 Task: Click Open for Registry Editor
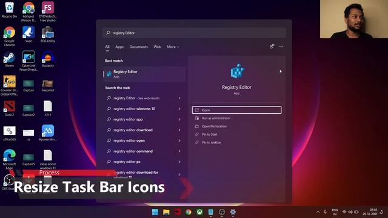point(236,110)
